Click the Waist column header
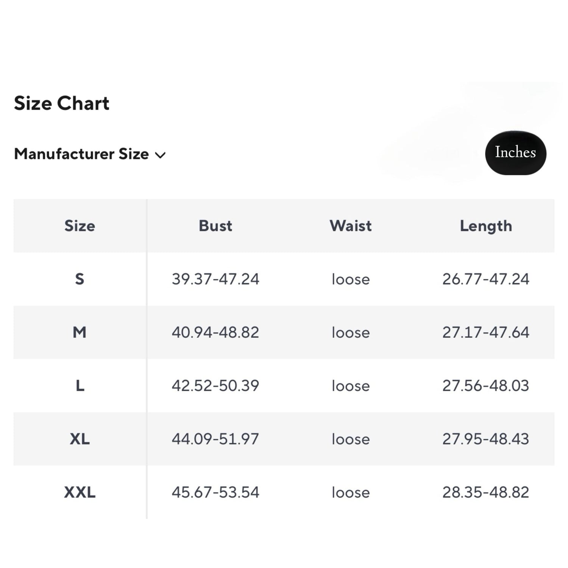The image size is (568, 568). pyautogui.click(x=351, y=226)
